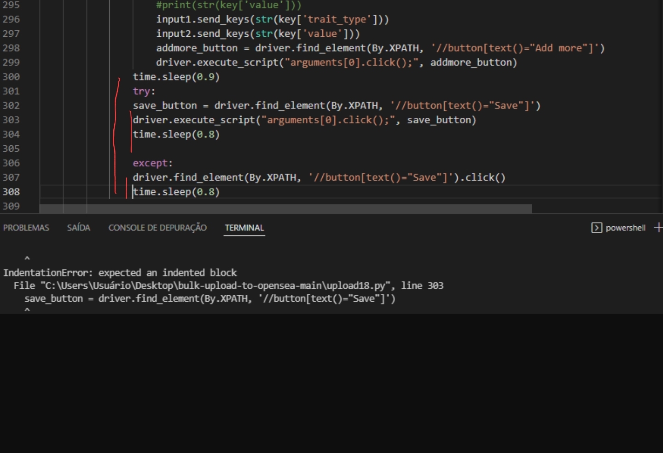This screenshot has width=663, height=453.
Task: Switch to the PROBLEMAS tab
Action: [26, 227]
